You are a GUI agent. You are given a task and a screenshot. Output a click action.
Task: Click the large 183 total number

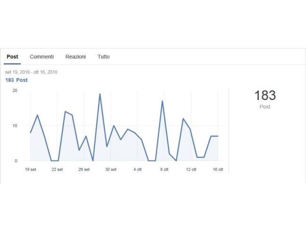pyautogui.click(x=265, y=95)
